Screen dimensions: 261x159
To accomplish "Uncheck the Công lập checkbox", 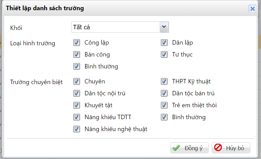I will 77,43.
